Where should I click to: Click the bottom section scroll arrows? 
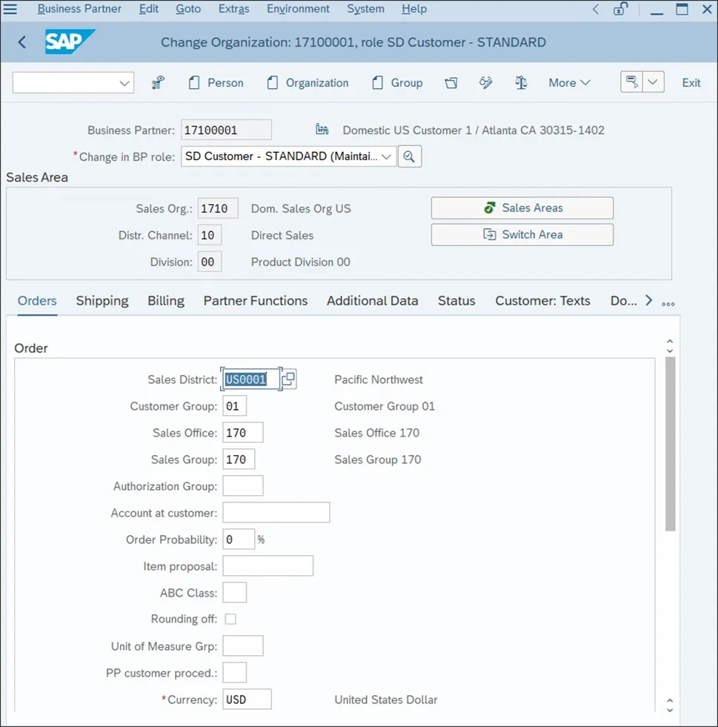point(670,706)
